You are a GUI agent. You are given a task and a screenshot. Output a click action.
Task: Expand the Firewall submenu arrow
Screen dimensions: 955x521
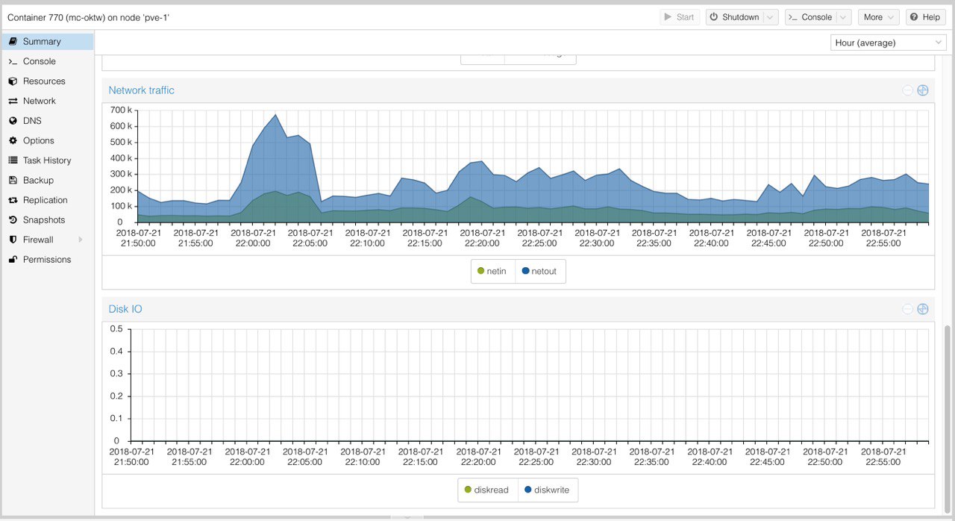80,240
